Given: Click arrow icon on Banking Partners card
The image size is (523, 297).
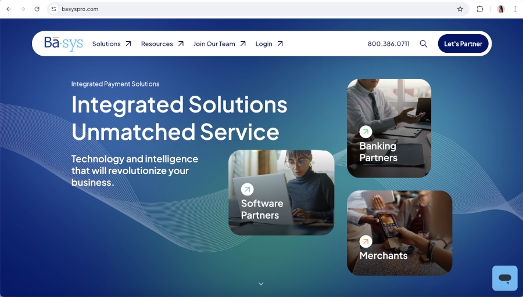Looking at the screenshot, I should pyautogui.click(x=366, y=132).
